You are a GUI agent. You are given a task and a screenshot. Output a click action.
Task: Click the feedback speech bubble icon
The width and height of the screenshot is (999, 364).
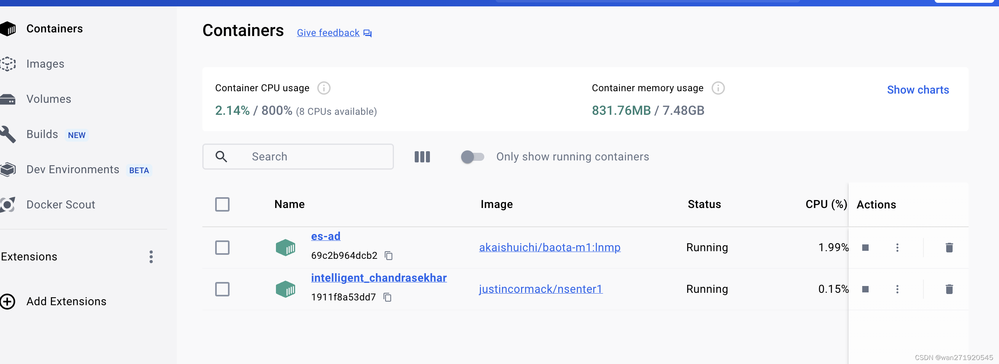(368, 34)
